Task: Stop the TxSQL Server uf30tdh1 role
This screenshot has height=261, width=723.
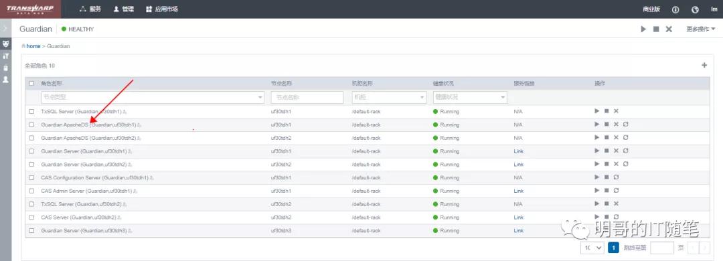Action: coord(607,111)
